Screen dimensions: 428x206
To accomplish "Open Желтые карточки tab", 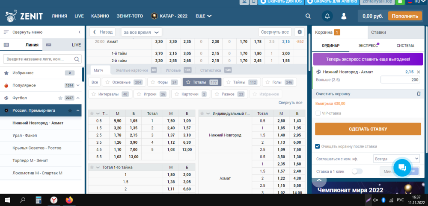I will coord(136,70).
